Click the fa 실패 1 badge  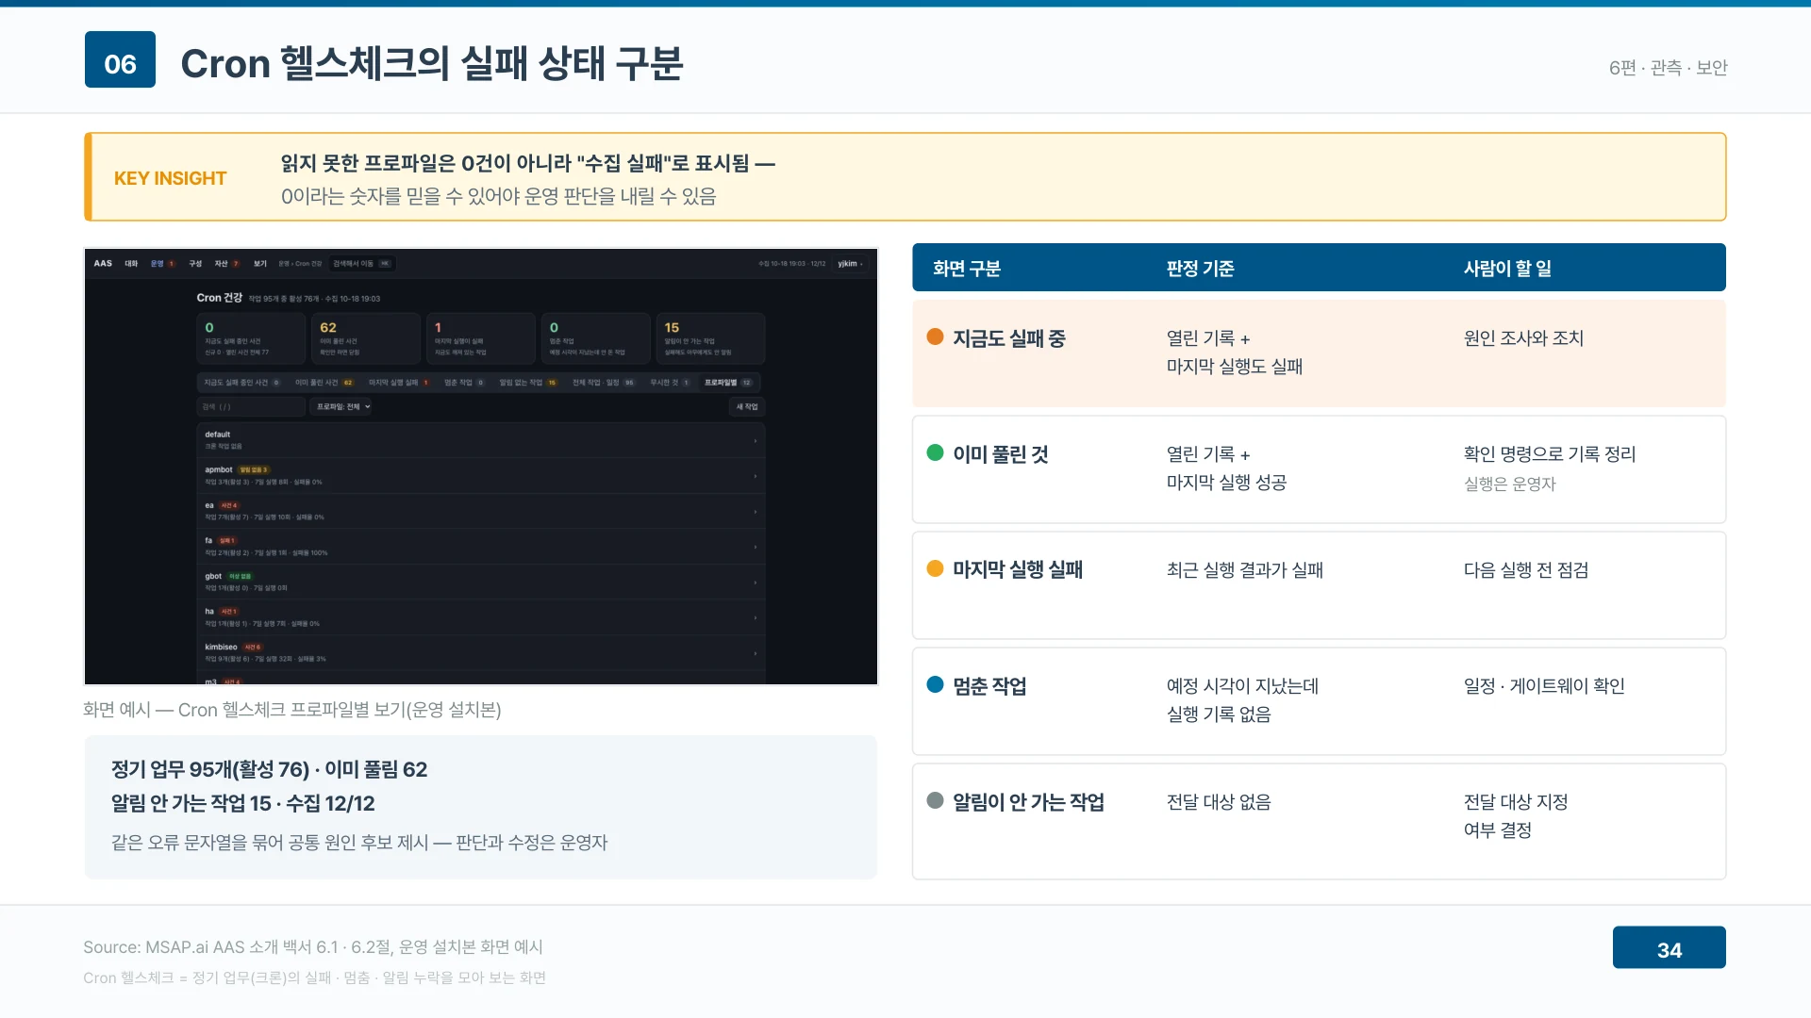[x=227, y=541]
